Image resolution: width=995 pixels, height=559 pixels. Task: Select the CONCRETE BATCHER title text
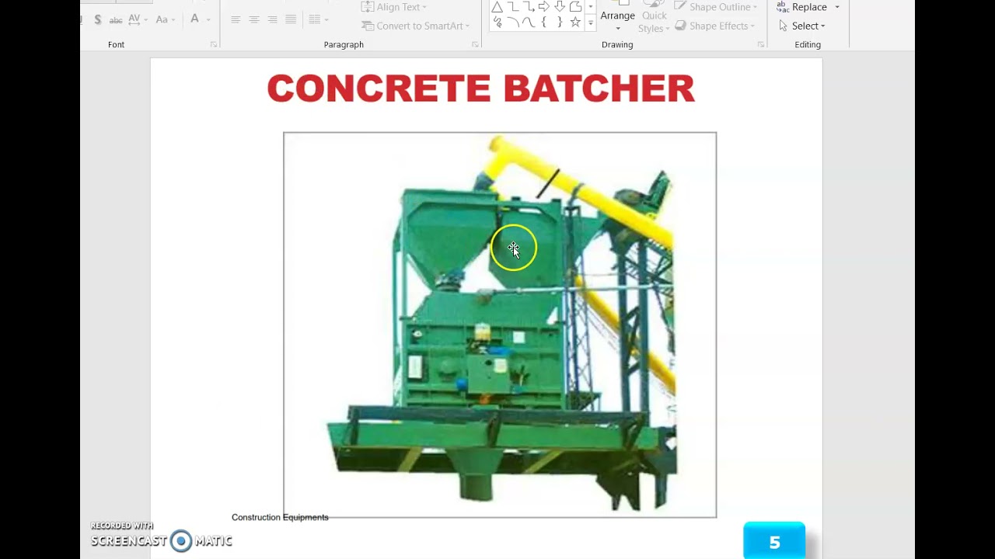tap(480, 89)
